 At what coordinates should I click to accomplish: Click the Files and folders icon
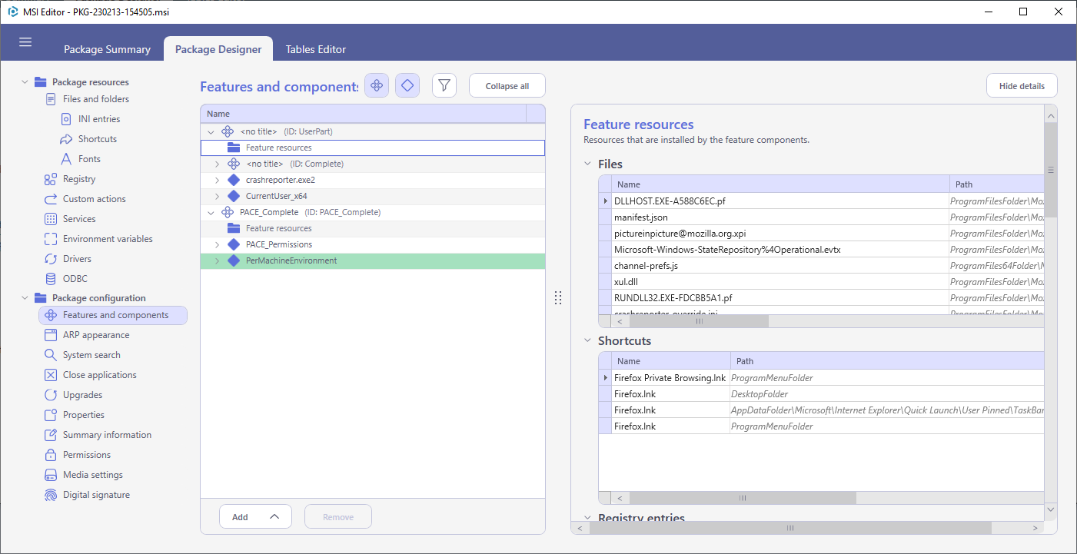tap(51, 99)
